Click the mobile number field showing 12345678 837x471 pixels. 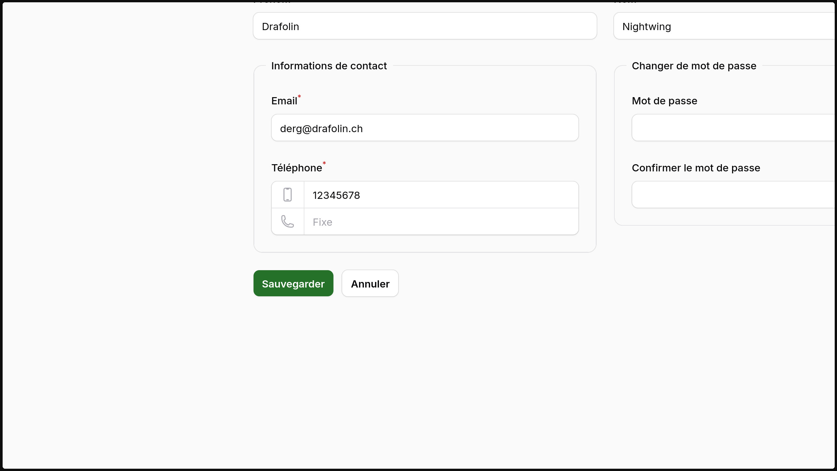[441, 195]
